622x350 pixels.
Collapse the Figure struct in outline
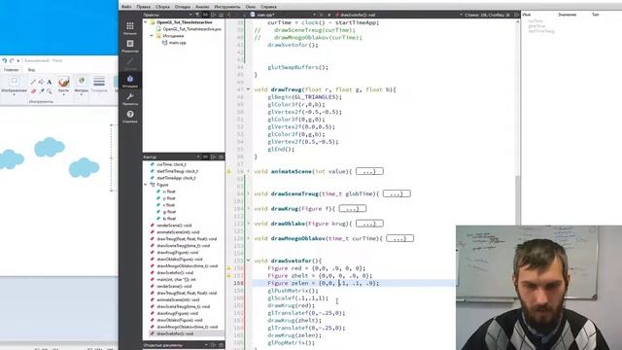point(146,185)
